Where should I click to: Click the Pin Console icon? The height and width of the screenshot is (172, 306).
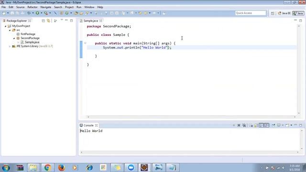click(273, 125)
